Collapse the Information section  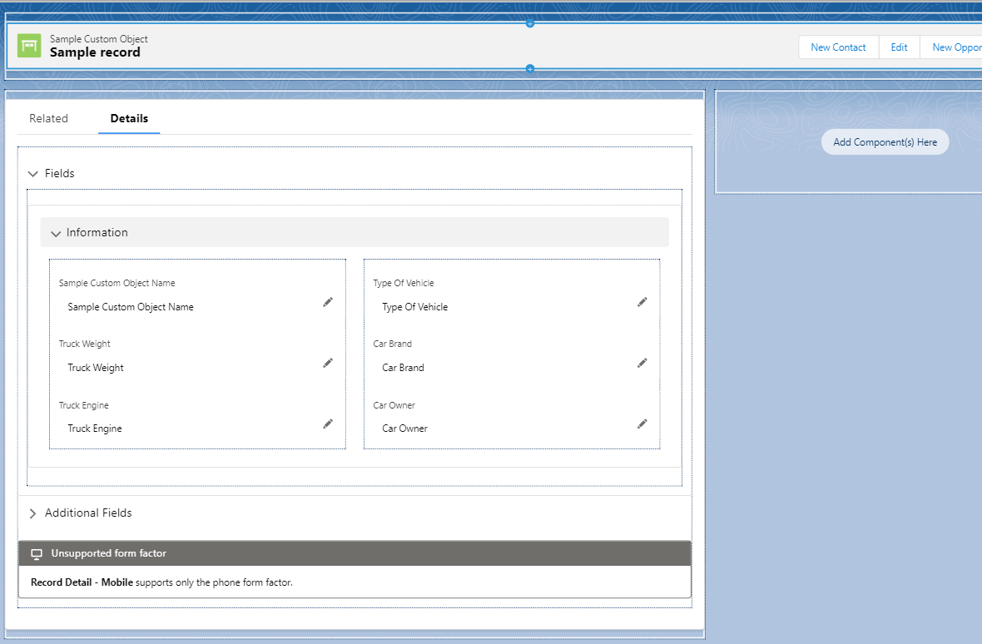click(x=56, y=233)
